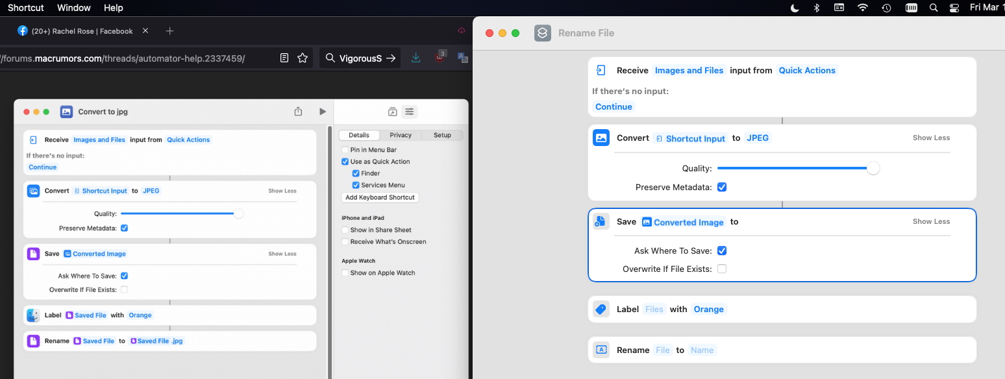Select the Rachel Rose Facebook browser tab
Viewport: 1005px width, 379px height.
[83, 31]
